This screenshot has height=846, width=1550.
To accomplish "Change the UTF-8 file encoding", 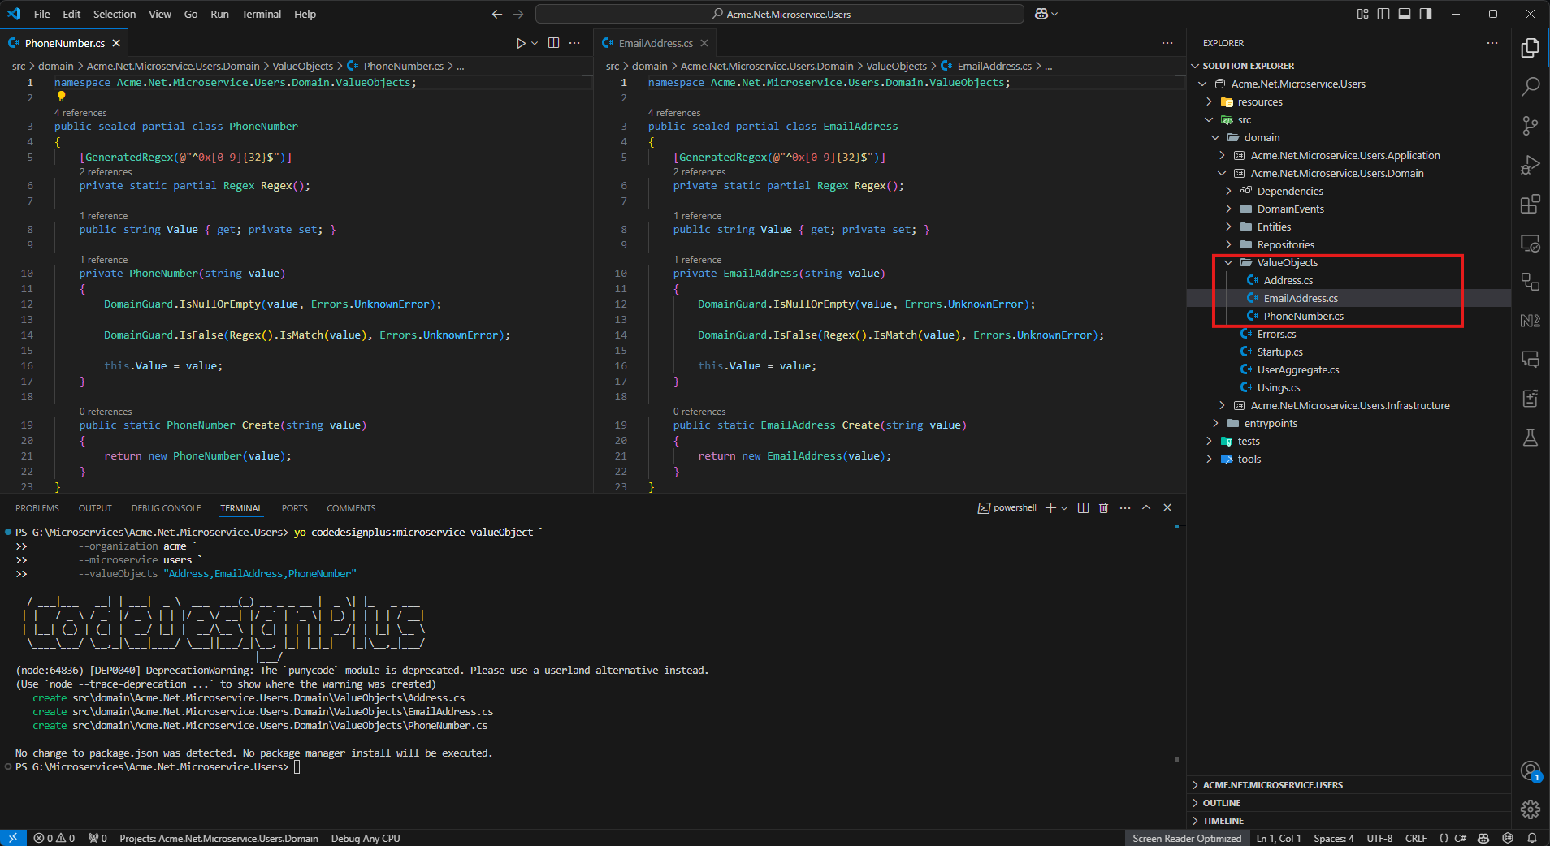I will click(x=1379, y=838).
